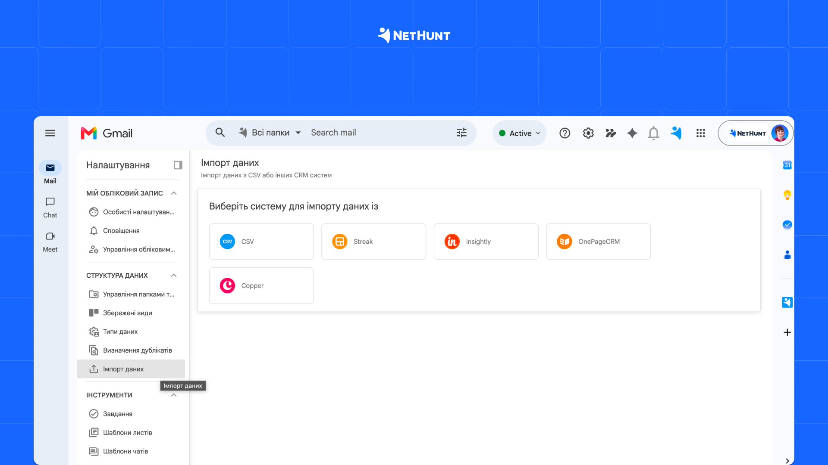Open Google Tasks in the side panel

(x=787, y=224)
